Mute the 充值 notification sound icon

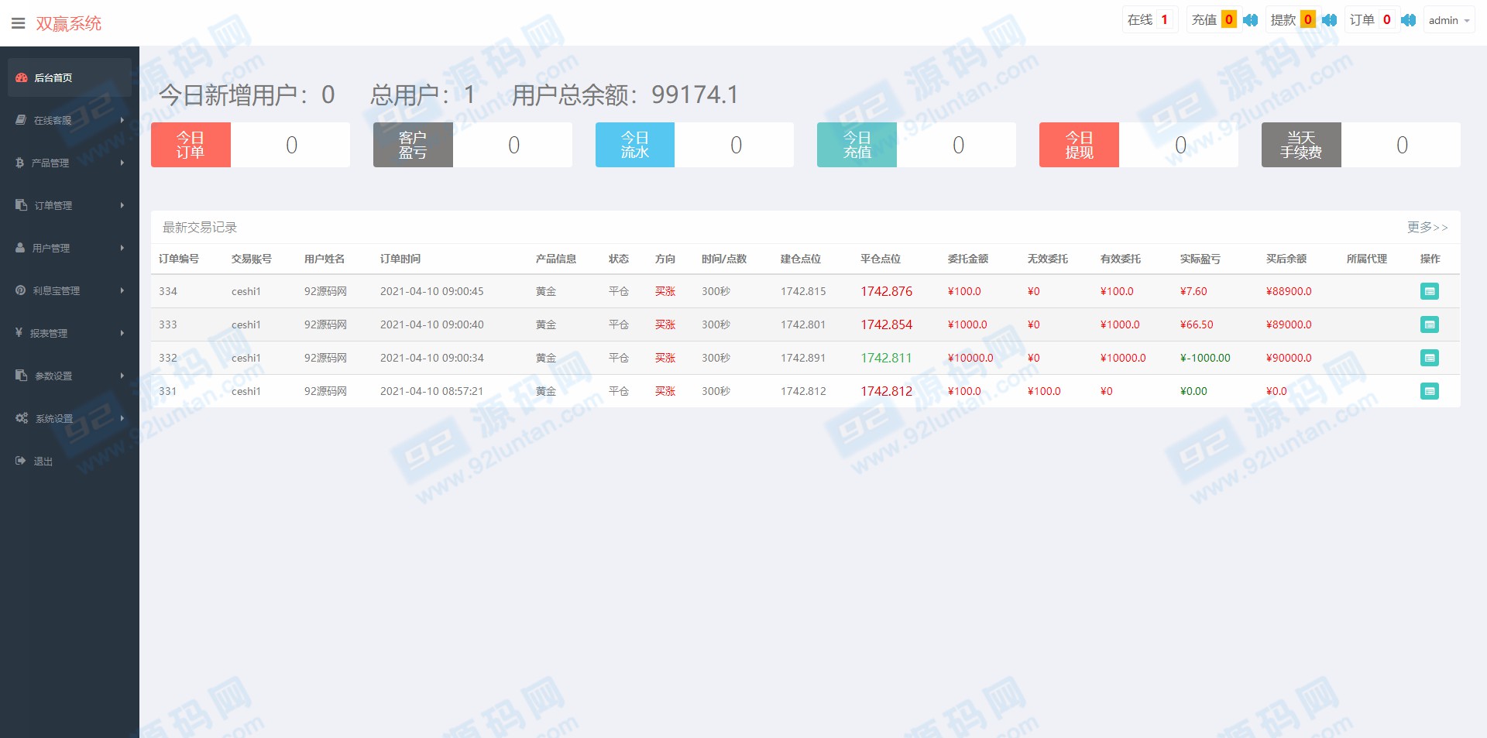(1250, 20)
